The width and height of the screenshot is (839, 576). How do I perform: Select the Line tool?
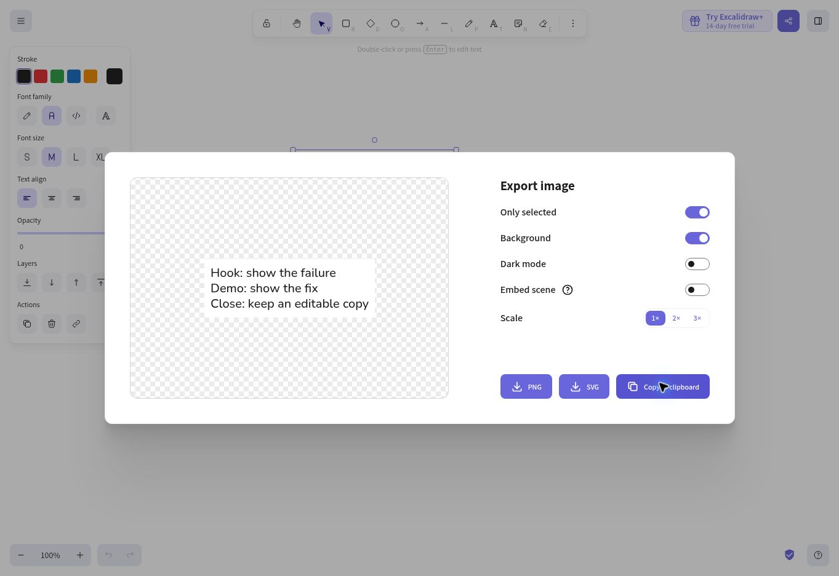click(444, 23)
